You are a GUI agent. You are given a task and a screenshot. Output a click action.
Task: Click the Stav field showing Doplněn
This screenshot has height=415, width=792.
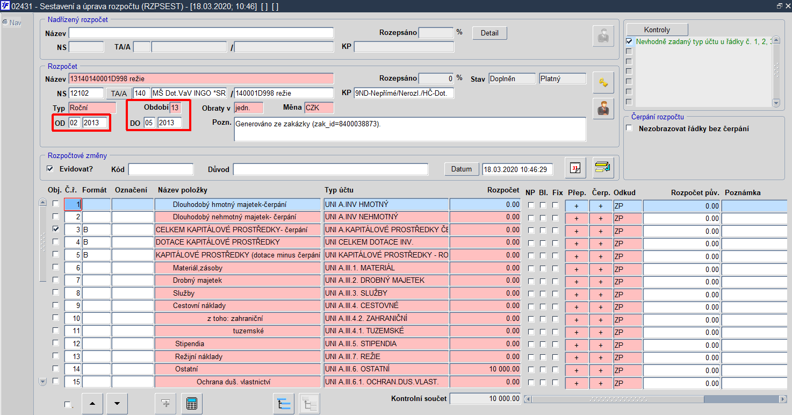512,78
